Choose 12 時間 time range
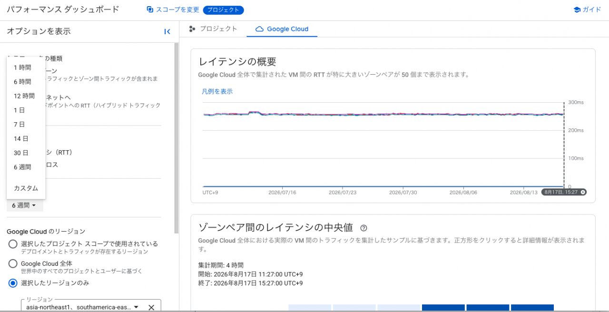The image size is (609, 312). click(26, 96)
